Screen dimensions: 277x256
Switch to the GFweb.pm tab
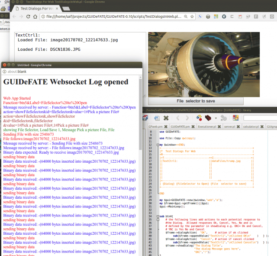click(x=155, y=127)
